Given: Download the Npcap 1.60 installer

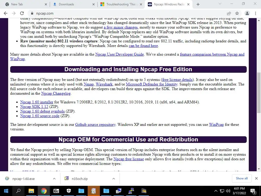Looking at the screenshot, I should pyautogui.click(x=37, y=102).
